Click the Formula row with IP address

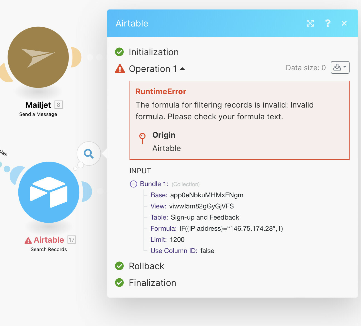217,228
